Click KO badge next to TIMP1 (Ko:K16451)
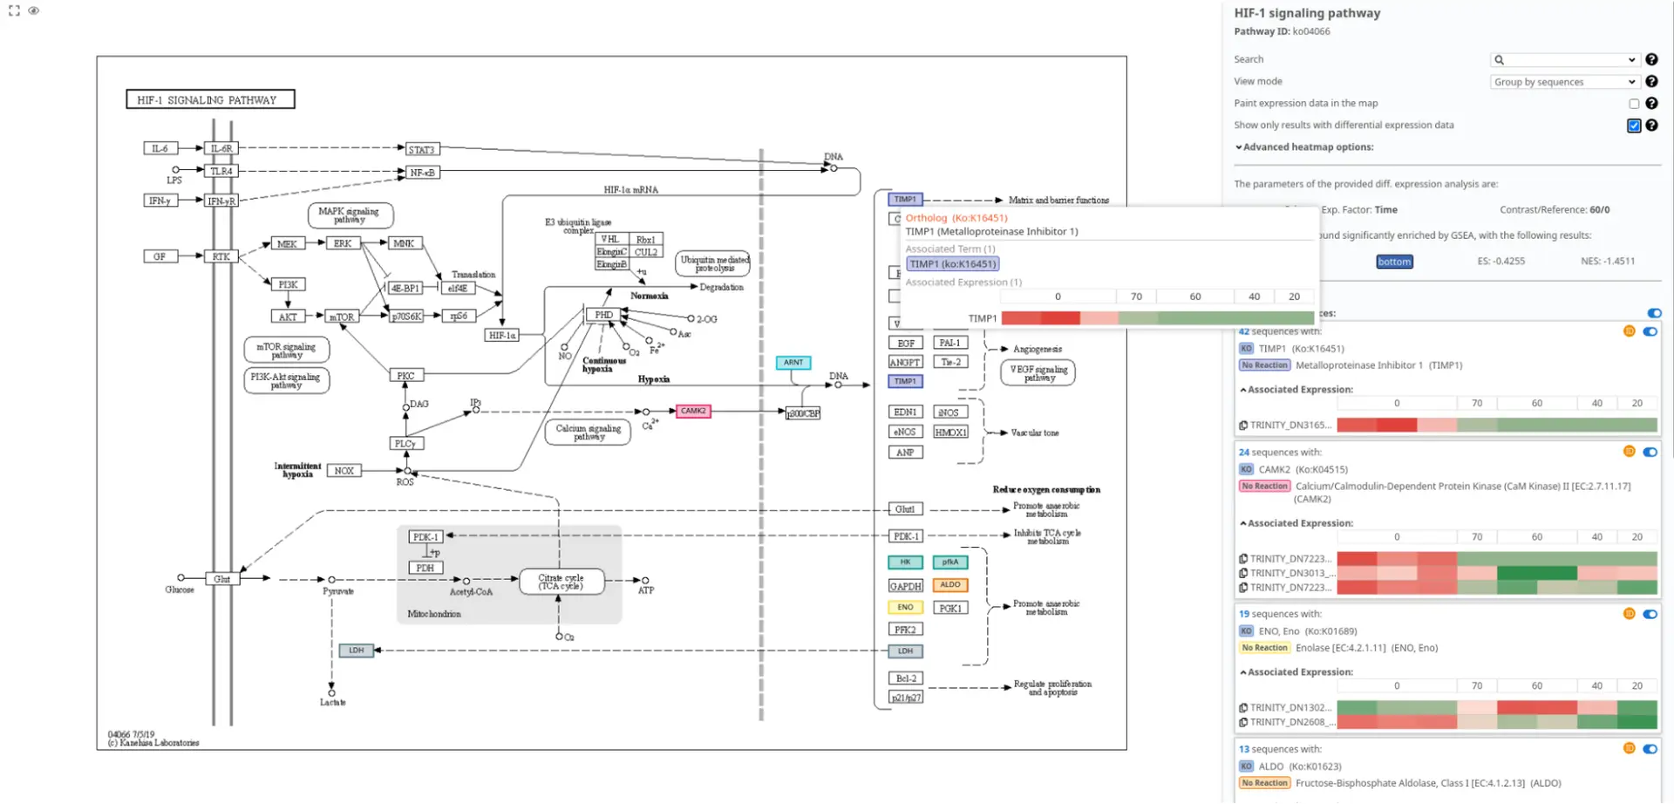 [1246, 348]
